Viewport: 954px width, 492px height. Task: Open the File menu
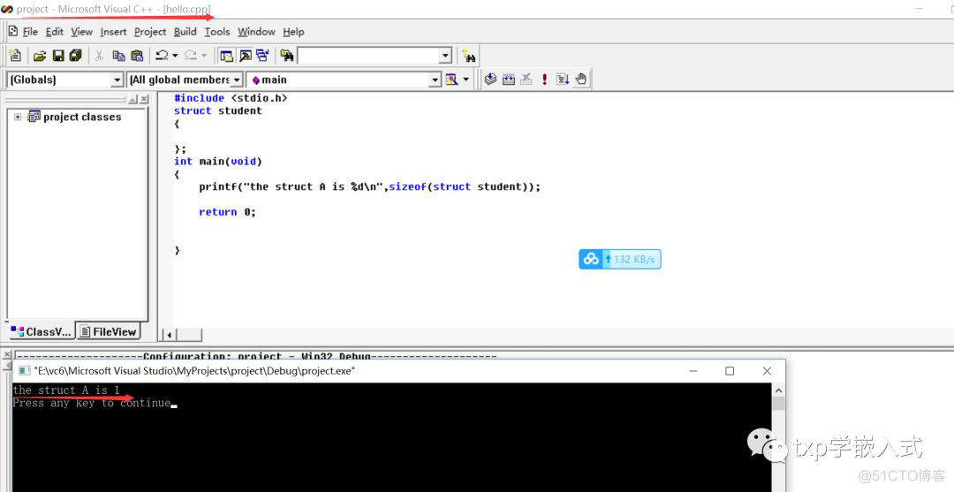(x=30, y=32)
